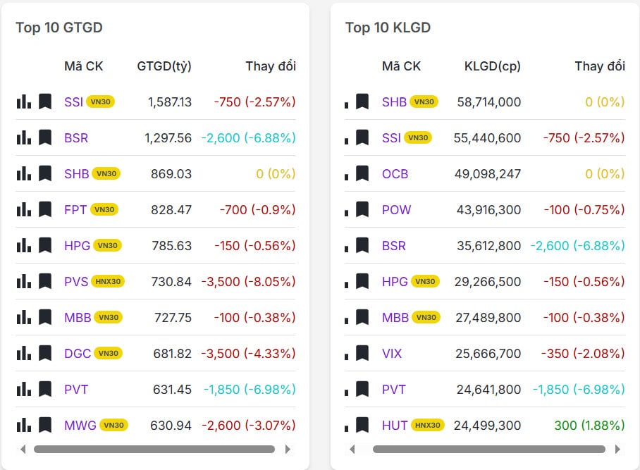The image size is (640, 470).
Task: Toggle the bookmark for SHB in KLGD table
Action: [x=362, y=101]
